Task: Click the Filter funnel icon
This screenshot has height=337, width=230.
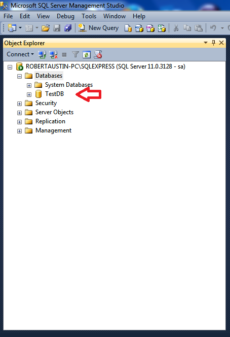Action: [75, 55]
